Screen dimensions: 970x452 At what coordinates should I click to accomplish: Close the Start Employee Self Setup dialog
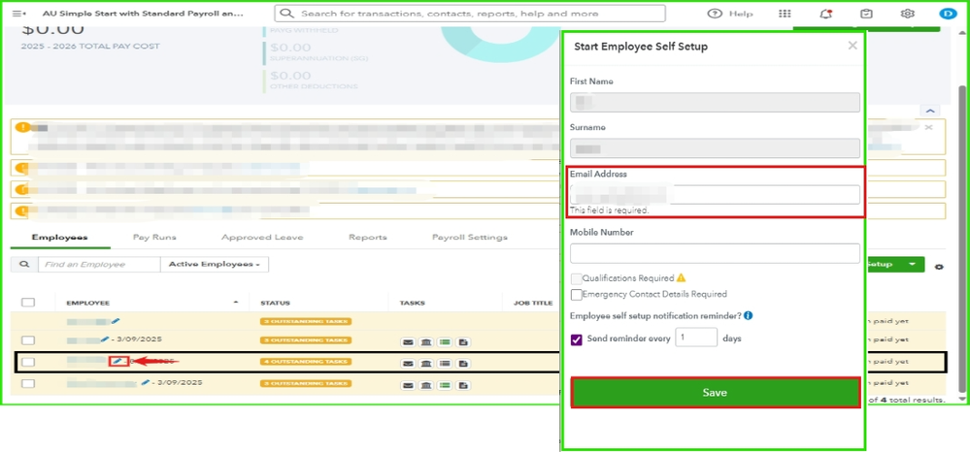pos(853,46)
